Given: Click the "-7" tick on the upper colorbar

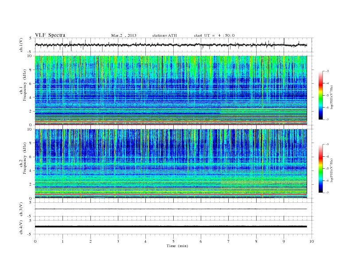Looking at the screenshot, I should pyautogui.click(x=327, y=120).
